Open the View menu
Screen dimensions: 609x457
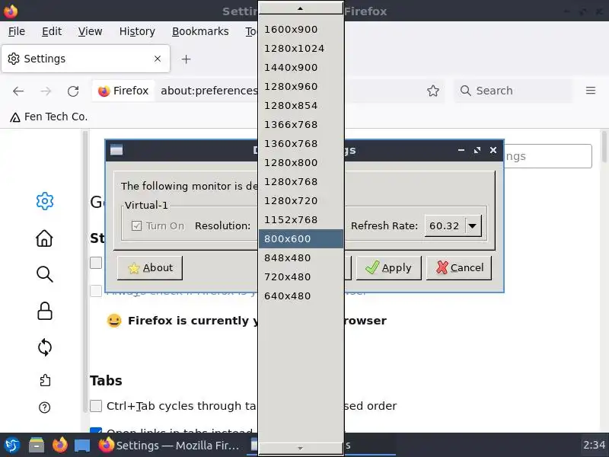(x=90, y=31)
